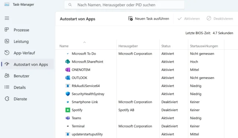Image resolution: width=238 pixels, height=138 pixels.
Task: Click the Smartphone-Link app icon
Action: [68, 102]
